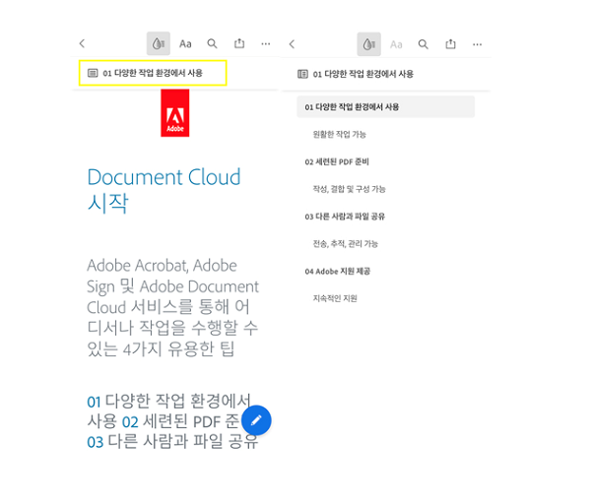This screenshot has width=591, height=503.
Task: Open outline heading bar on left screen
Action: click(x=153, y=73)
